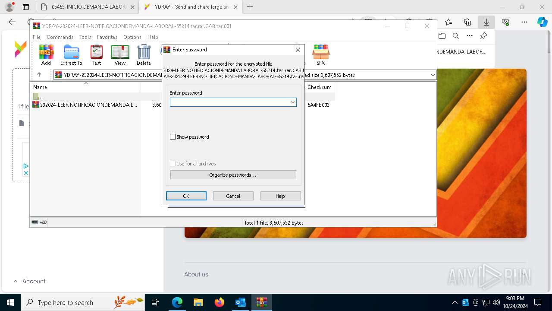Open the Tools menu
552x311 pixels.
click(85, 37)
